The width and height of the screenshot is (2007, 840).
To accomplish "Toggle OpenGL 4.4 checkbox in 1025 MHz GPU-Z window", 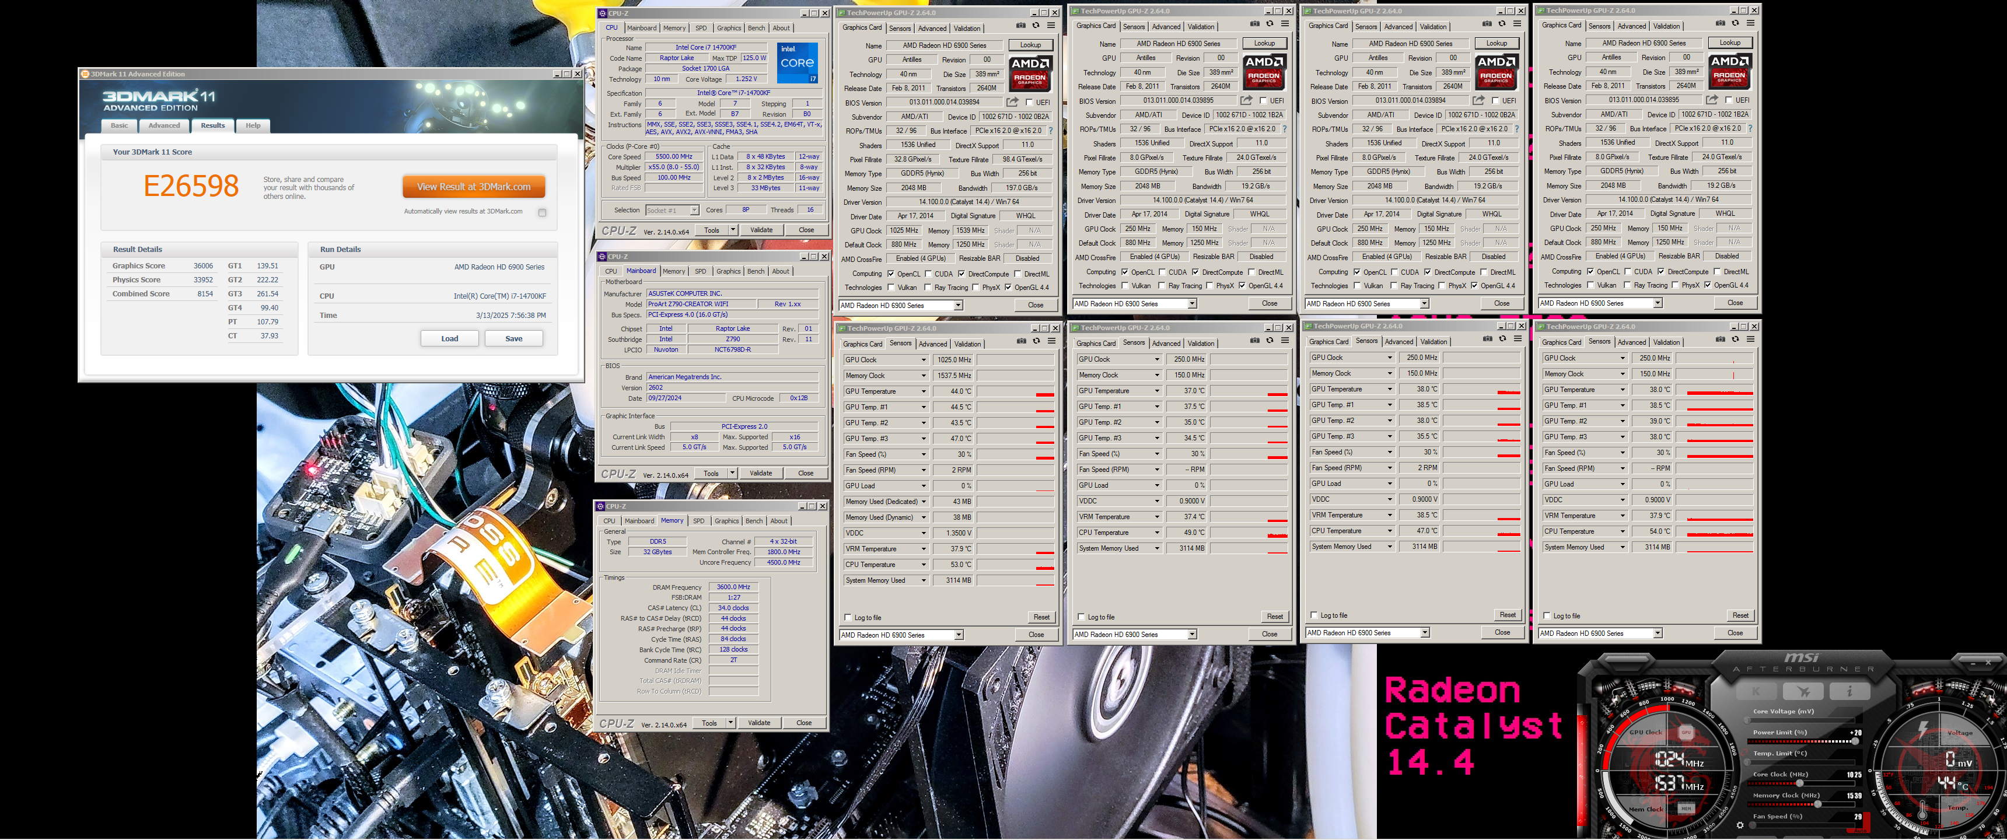I will click(x=1008, y=288).
